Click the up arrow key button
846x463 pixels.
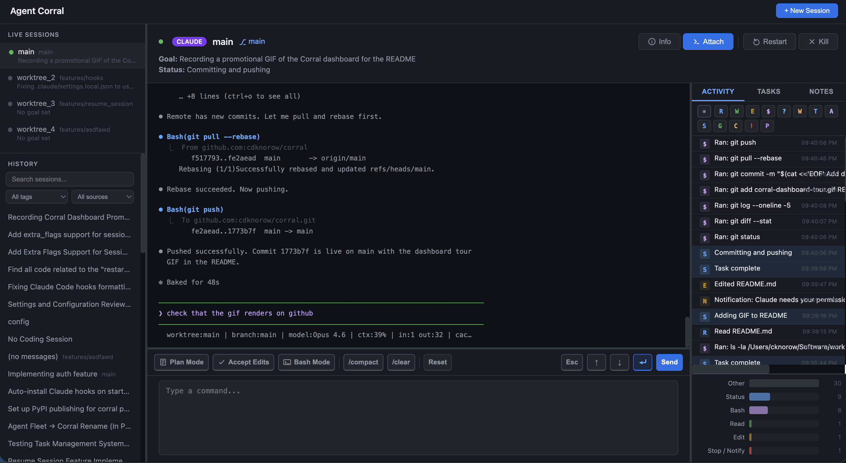596,362
